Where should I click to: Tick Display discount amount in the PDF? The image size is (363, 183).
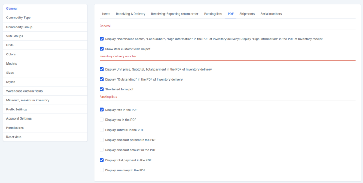(102, 150)
